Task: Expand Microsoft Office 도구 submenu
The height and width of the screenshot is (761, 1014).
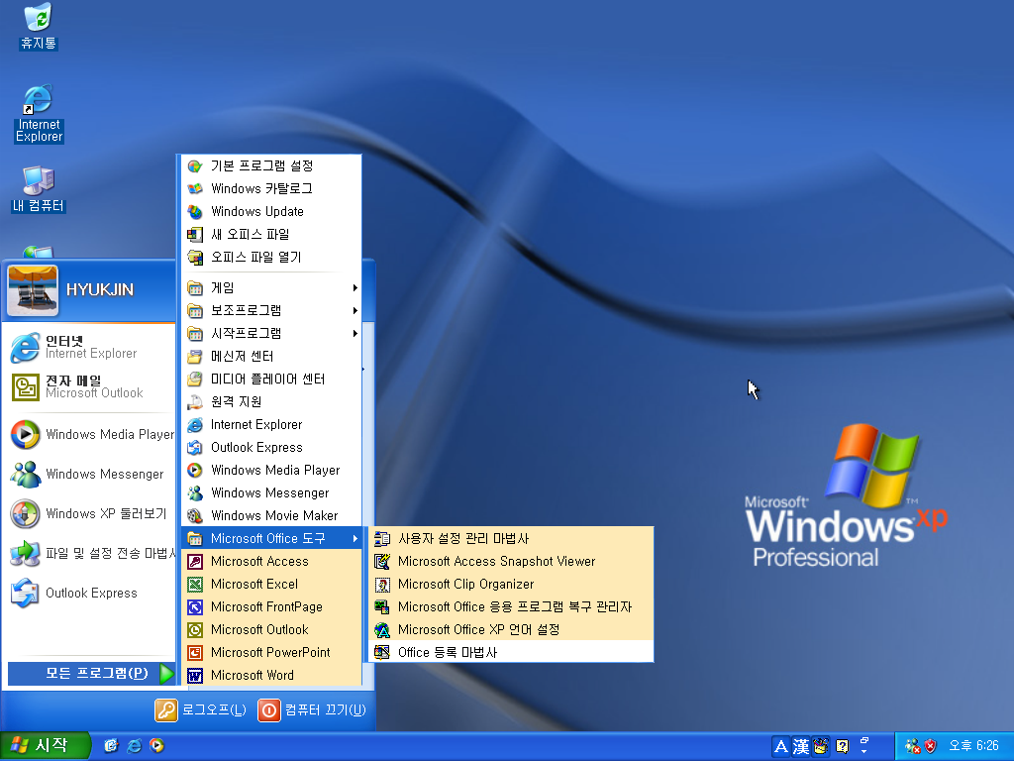Action: click(x=271, y=538)
